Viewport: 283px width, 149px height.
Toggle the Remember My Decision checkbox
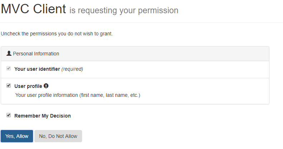pos(9,115)
